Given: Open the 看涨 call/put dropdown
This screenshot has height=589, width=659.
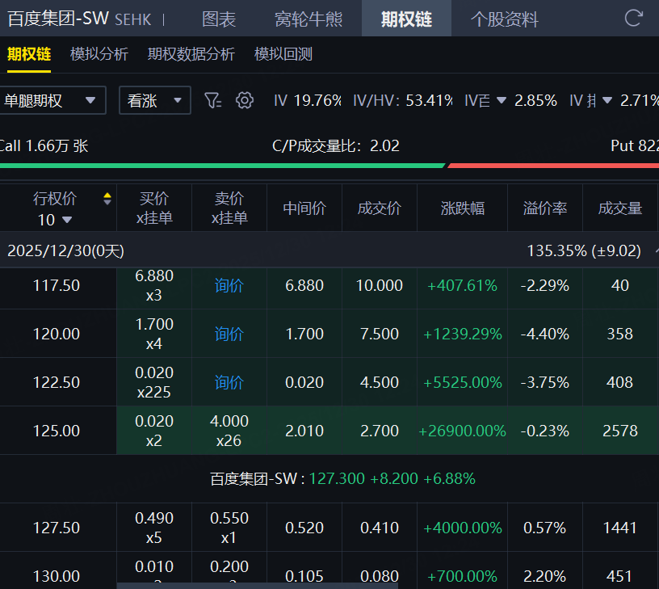Looking at the screenshot, I should click(x=155, y=100).
